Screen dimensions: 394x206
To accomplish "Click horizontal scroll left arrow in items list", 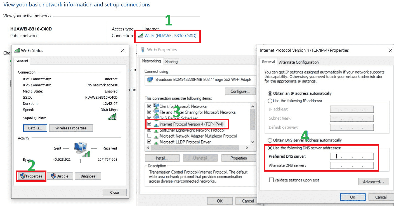I will pos(148,148).
